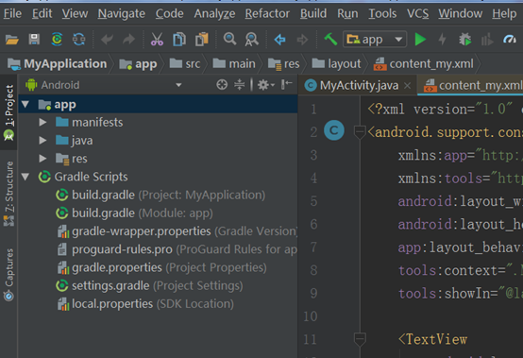The image size is (523, 358).
Task: Click the Cut scissors icon
Action: [157, 40]
